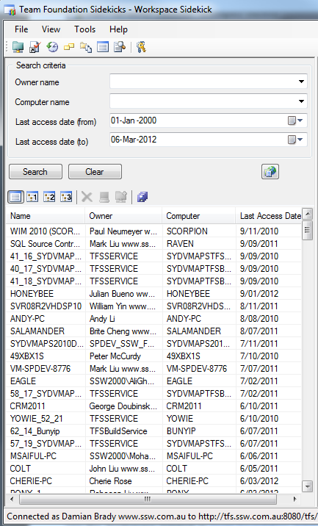Click the Clear button
This screenshot has width=318, height=526.
coord(95,172)
